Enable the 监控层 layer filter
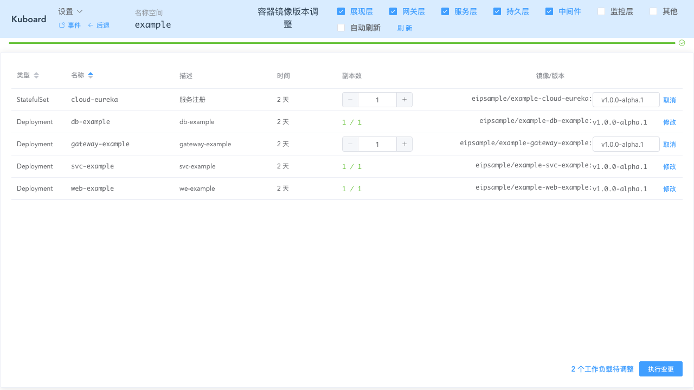The height and width of the screenshot is (390, 694). coord(601,11)
